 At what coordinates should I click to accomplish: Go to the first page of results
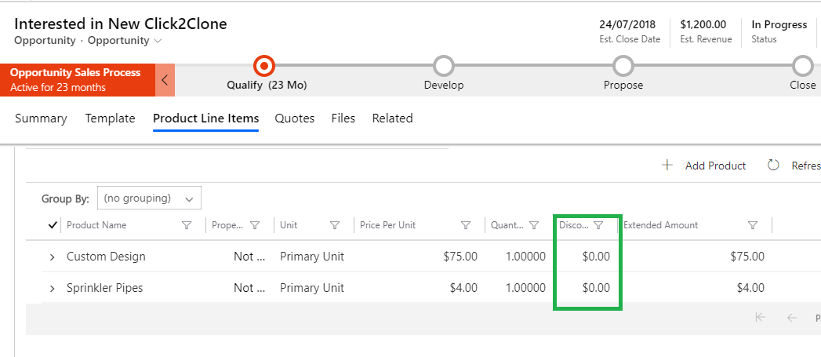click(759, 317)
